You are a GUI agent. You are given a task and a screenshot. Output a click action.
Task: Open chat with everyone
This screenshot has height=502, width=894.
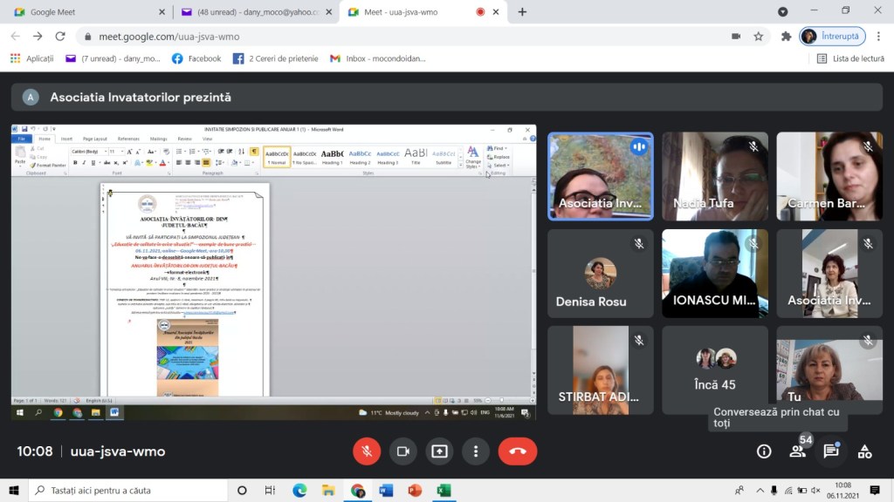point(831,451)
